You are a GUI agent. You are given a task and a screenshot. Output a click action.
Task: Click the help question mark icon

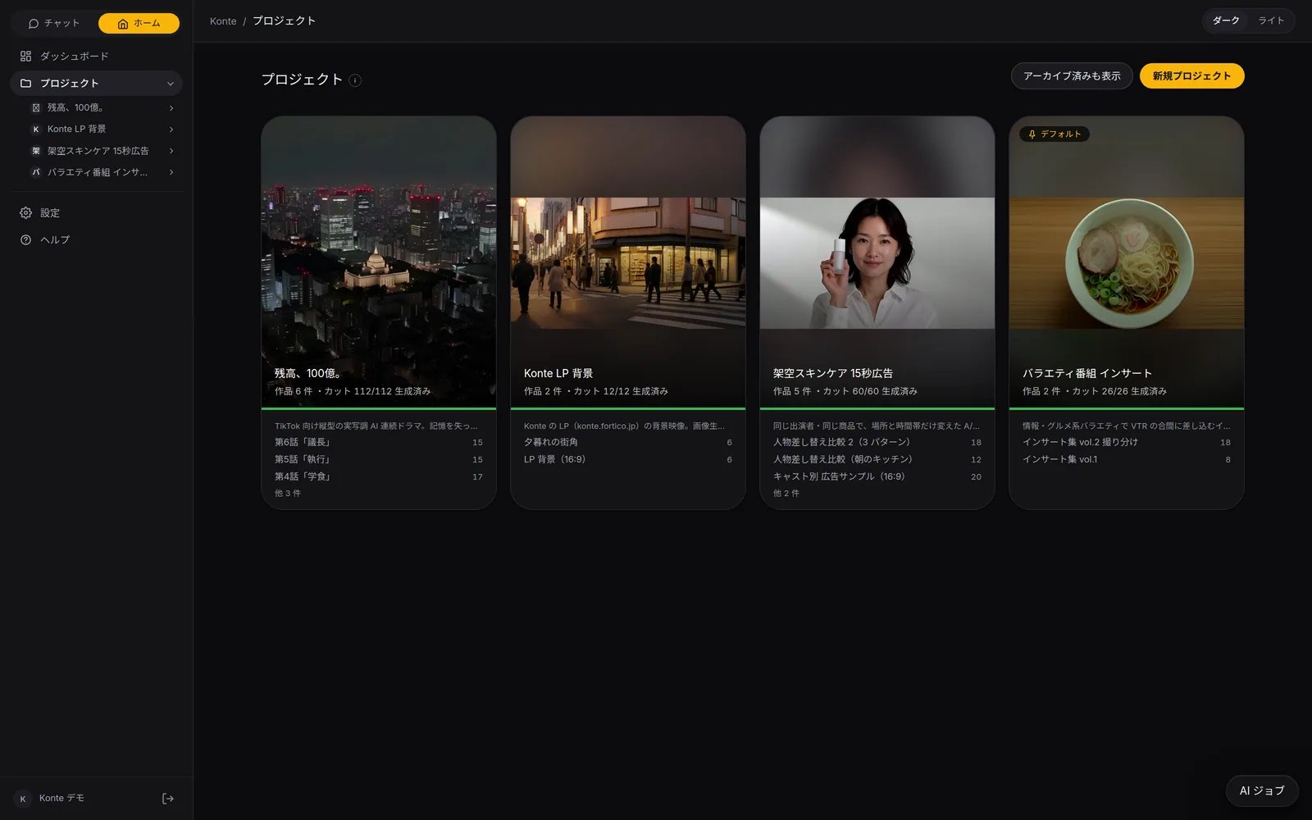(x=25, y=239)
